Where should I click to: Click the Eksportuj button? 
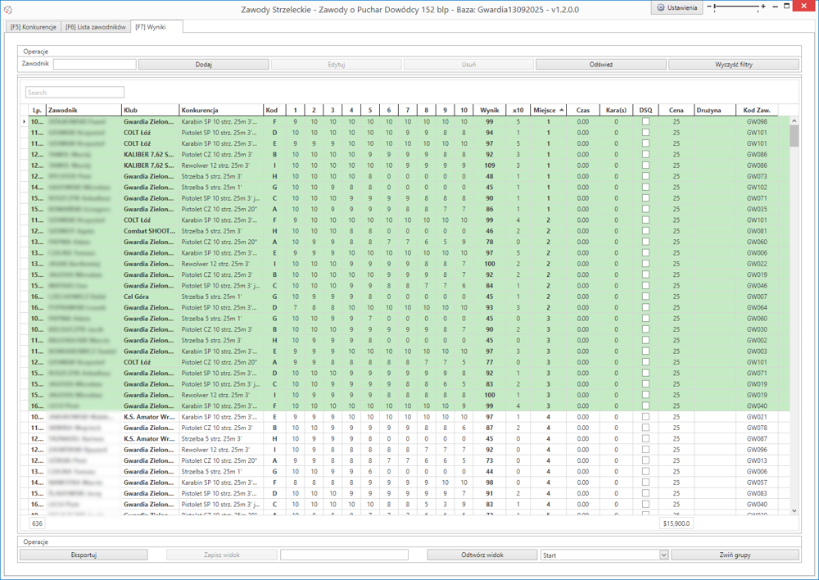[x=84, y=555]
